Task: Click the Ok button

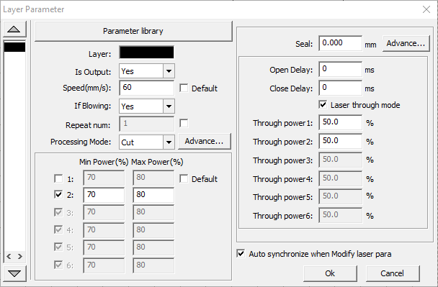Action: 330,273
